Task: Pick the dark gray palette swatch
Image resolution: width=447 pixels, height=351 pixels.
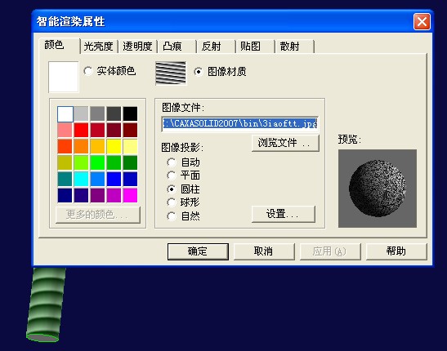Action: pos(114,113)
